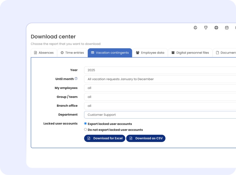Click the funnel-shaped filter icon
Viewport: 236px width, 175px height.
tap(206, 28)
